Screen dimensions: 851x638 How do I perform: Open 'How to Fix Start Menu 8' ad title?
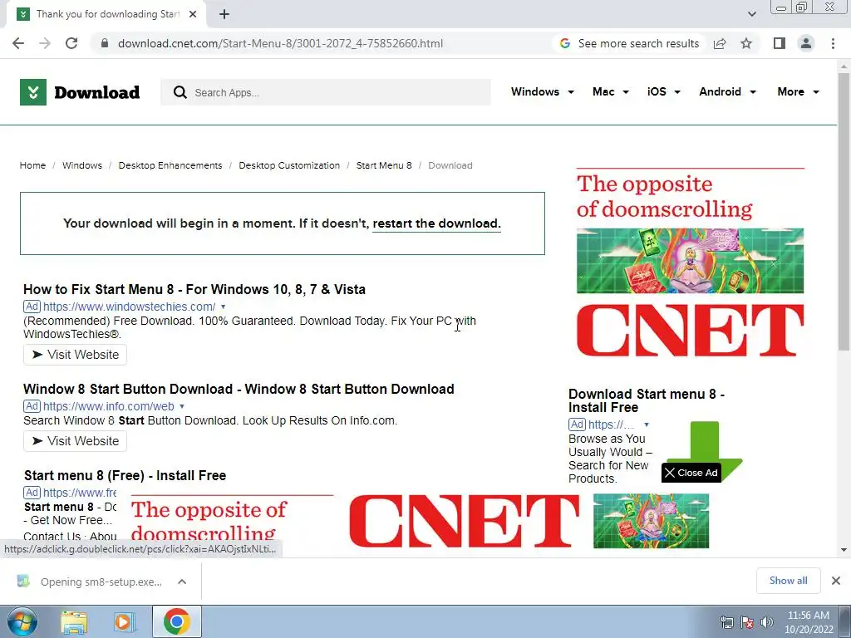pyautogui.click(x=194, y=289)
